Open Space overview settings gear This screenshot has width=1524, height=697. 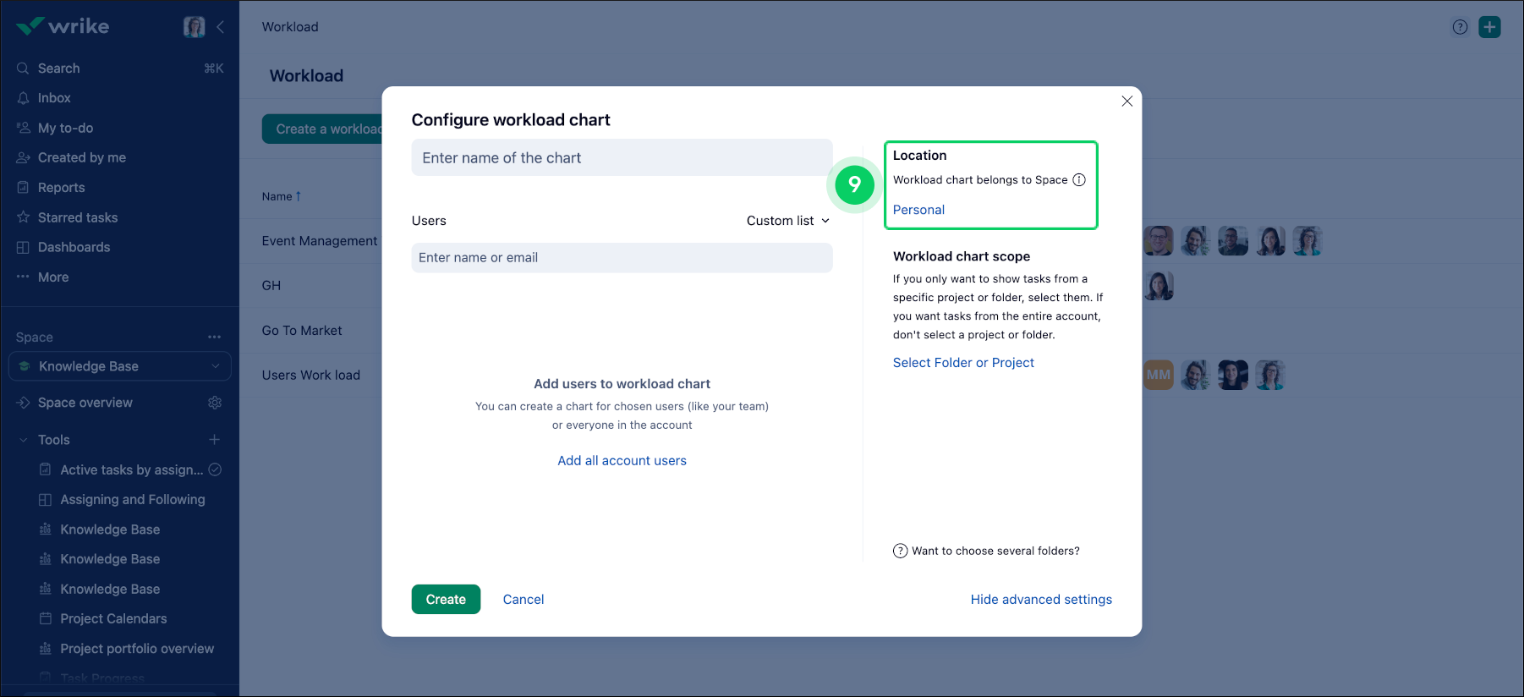(x=215, y=403)
